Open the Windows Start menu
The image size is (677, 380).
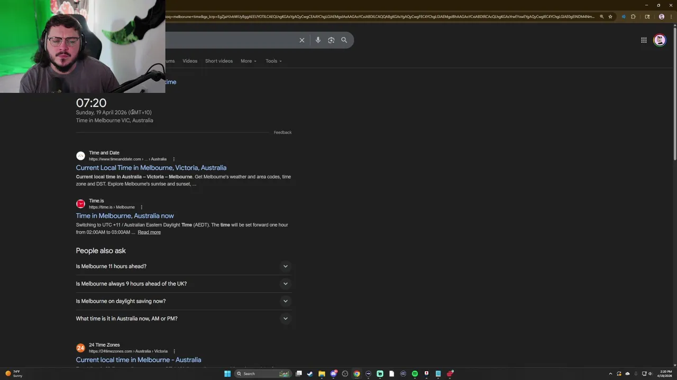click(x=227, y=374)
